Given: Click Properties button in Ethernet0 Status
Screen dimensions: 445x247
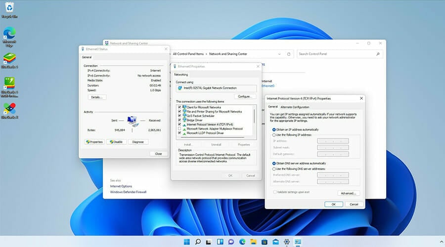Looking at the screenshot, I should 94,142.
